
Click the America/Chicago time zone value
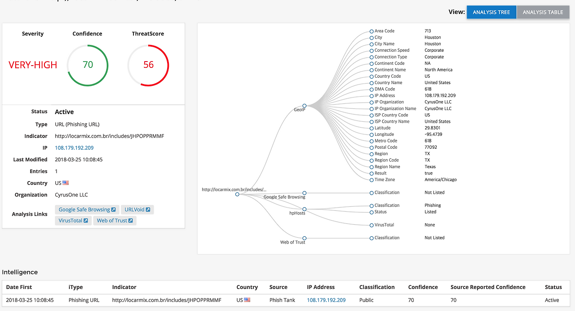440,180
